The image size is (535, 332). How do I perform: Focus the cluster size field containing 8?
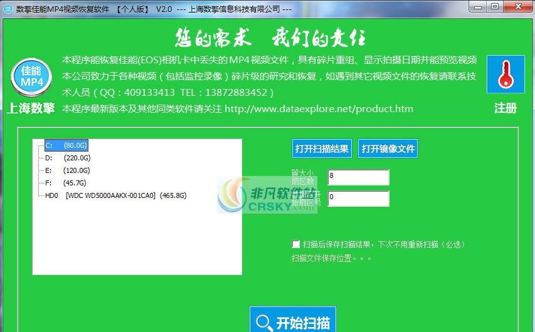click(x=358, y=177)
